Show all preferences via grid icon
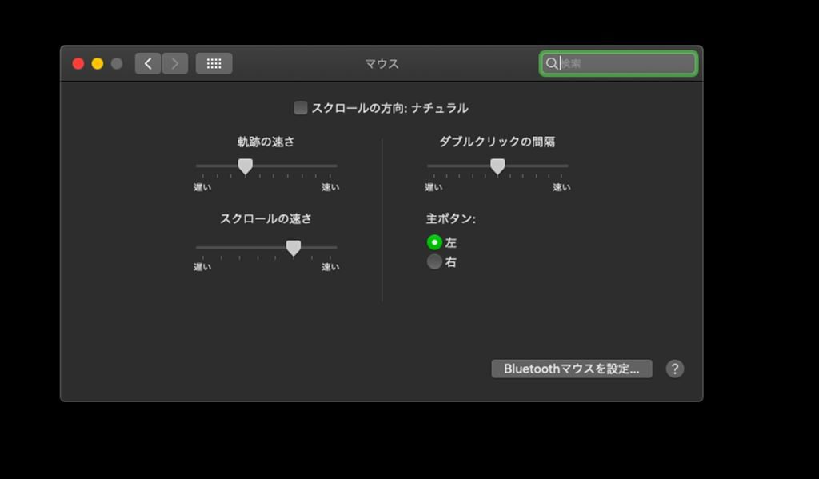 point(214,64)
